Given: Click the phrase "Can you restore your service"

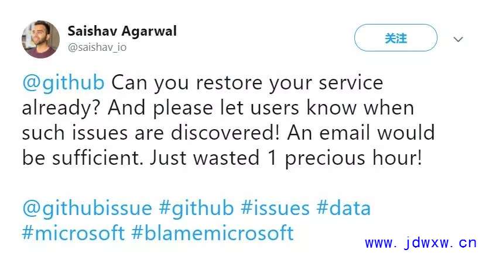Looking at the screenshot, I should tap(247, 83).
